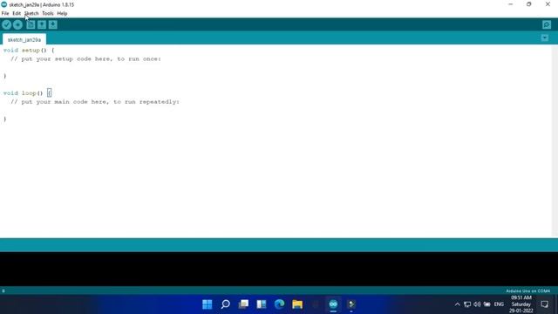
Task: Open the notification center icon
Action: (544, 304)
